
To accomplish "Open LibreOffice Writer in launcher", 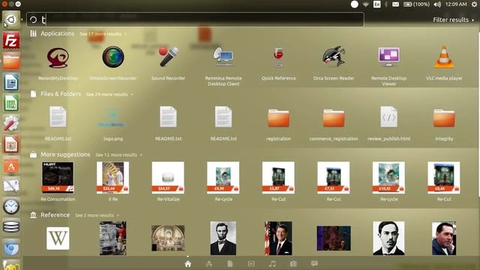I will (11, 82).
